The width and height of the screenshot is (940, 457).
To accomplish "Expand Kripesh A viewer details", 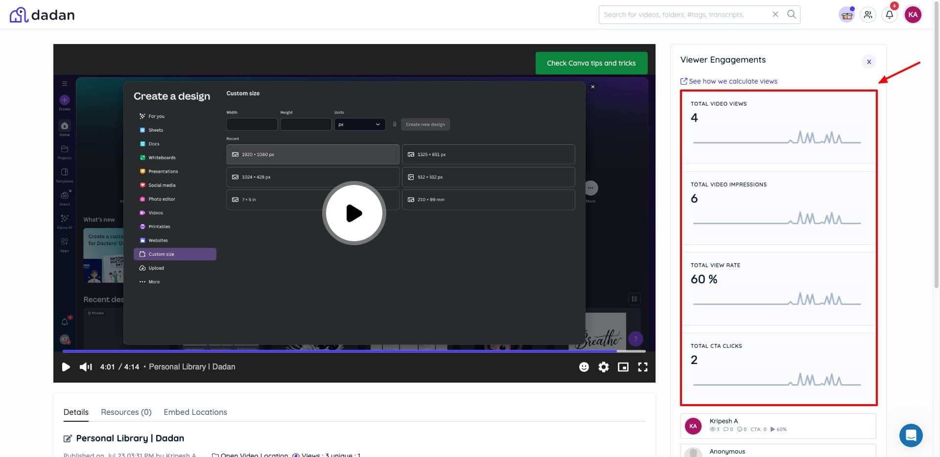I will click(778, 426).
